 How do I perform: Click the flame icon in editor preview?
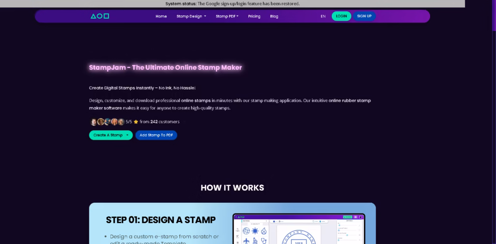(x=264, y=231)
